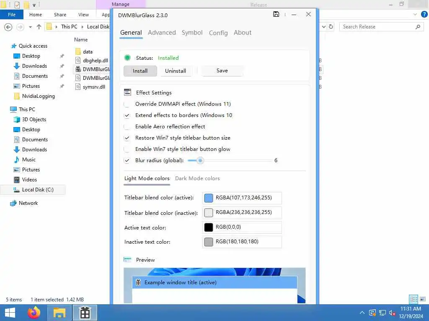Screen dimensions: 429x321
Task: Select the dbghelp.dll file
Action: tap(95, 61)
